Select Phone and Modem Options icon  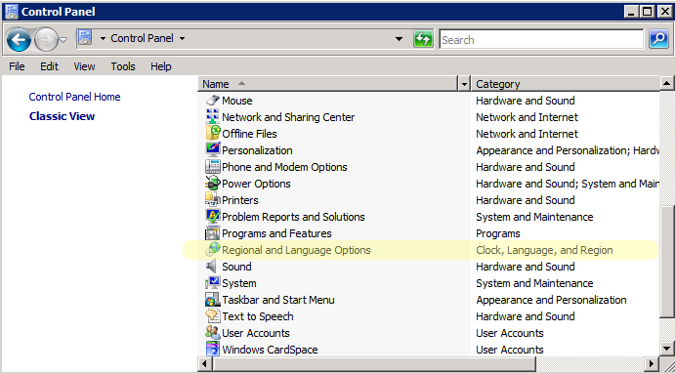(x=213, y=167)
